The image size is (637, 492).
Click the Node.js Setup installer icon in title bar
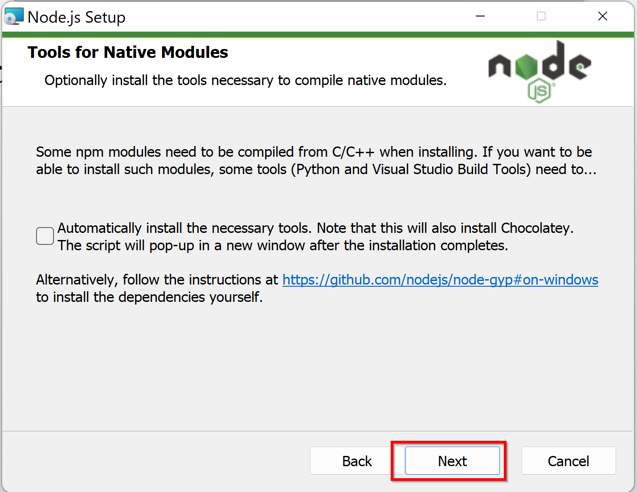(x=13, y=17)
